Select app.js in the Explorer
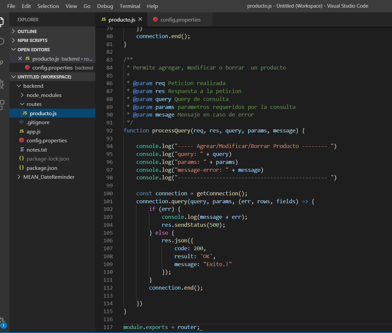The height and width of the screenshot is (333, 392). pos(33,131)
